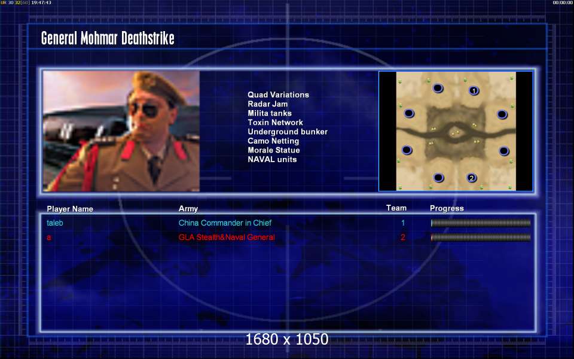This screenshot has height=359, width=574.
Task: Pick the empty start spot left of position 1
Action: click(x=438, y=88)
